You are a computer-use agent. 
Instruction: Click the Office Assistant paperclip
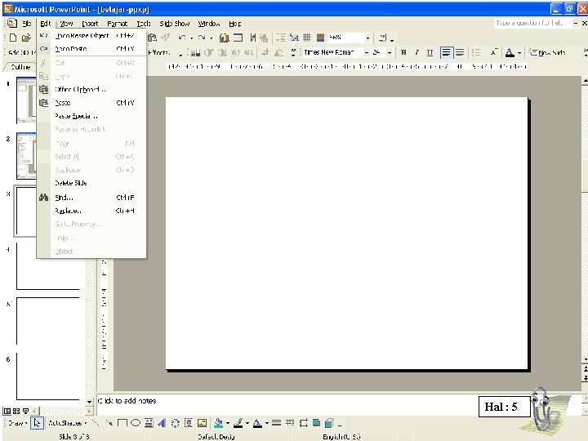coord(541,407)
